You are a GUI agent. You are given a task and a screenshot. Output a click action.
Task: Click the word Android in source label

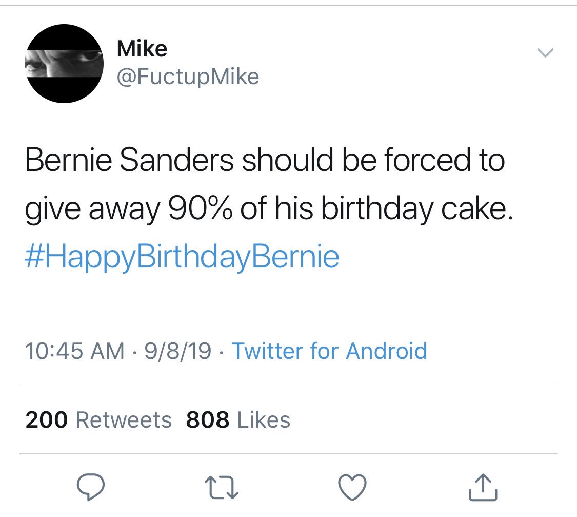pos(387,351)
